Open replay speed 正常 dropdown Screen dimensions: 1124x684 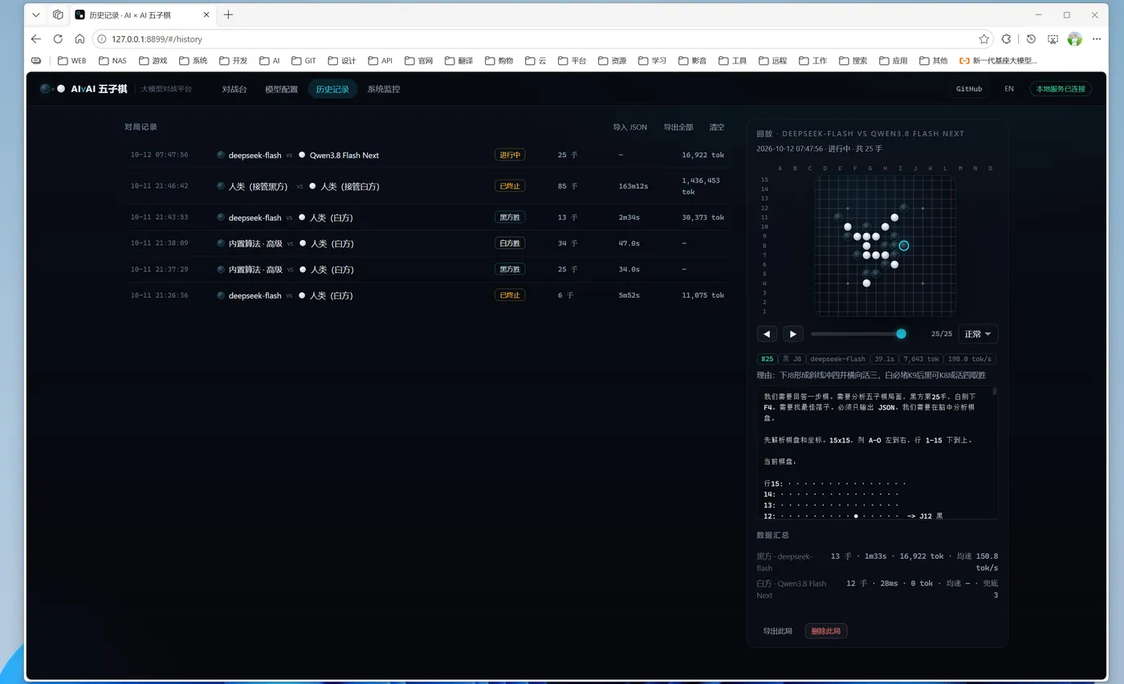tap(978, 334)
